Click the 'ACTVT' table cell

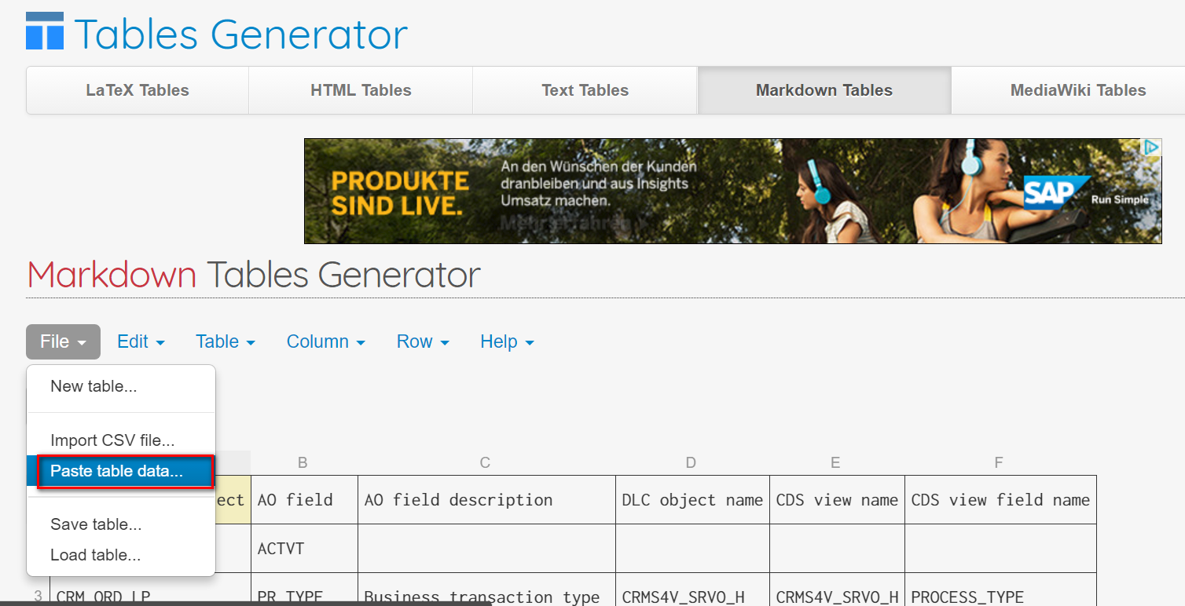point(304,549)
